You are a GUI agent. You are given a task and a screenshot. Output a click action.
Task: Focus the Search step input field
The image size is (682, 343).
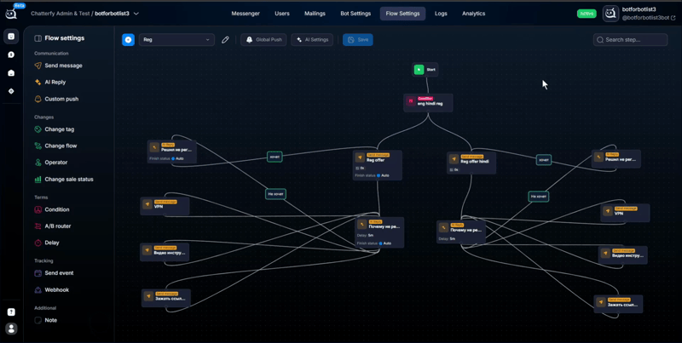(x=630, y=39)
